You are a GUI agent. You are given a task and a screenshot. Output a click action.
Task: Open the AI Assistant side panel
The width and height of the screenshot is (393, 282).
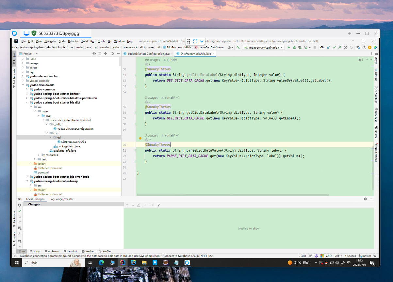point(376,94)
